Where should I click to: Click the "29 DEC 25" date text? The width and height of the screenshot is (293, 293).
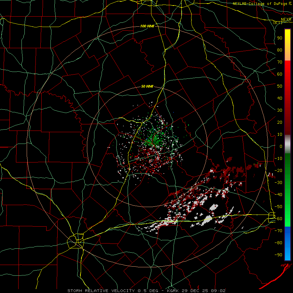click(195, 291)
